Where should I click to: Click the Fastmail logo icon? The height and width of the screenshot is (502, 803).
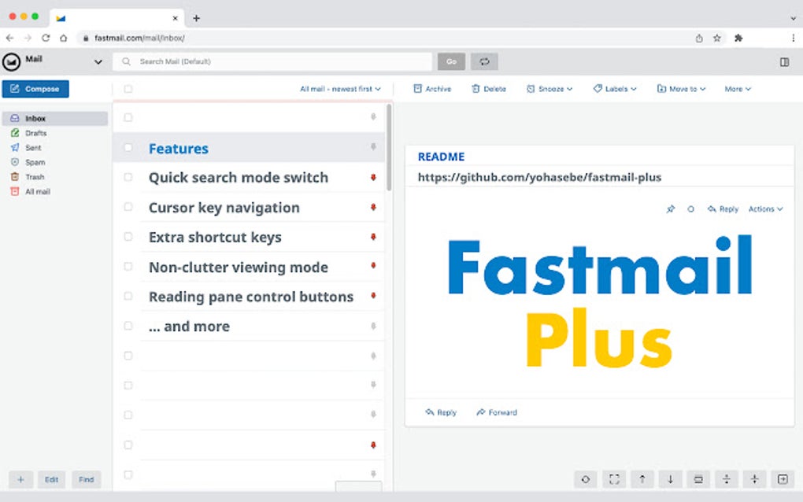click(11, 62)
